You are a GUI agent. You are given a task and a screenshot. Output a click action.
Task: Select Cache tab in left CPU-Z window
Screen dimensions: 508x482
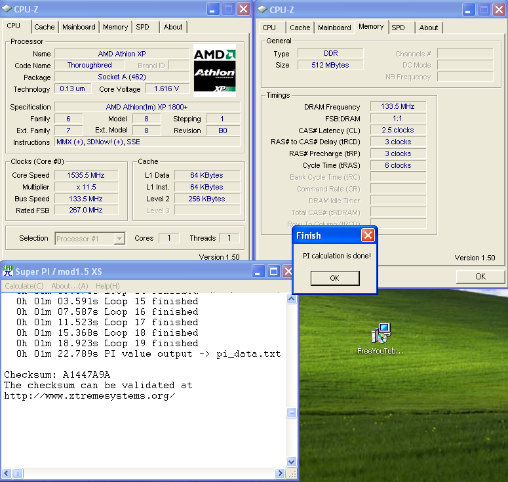click(45, 27)
